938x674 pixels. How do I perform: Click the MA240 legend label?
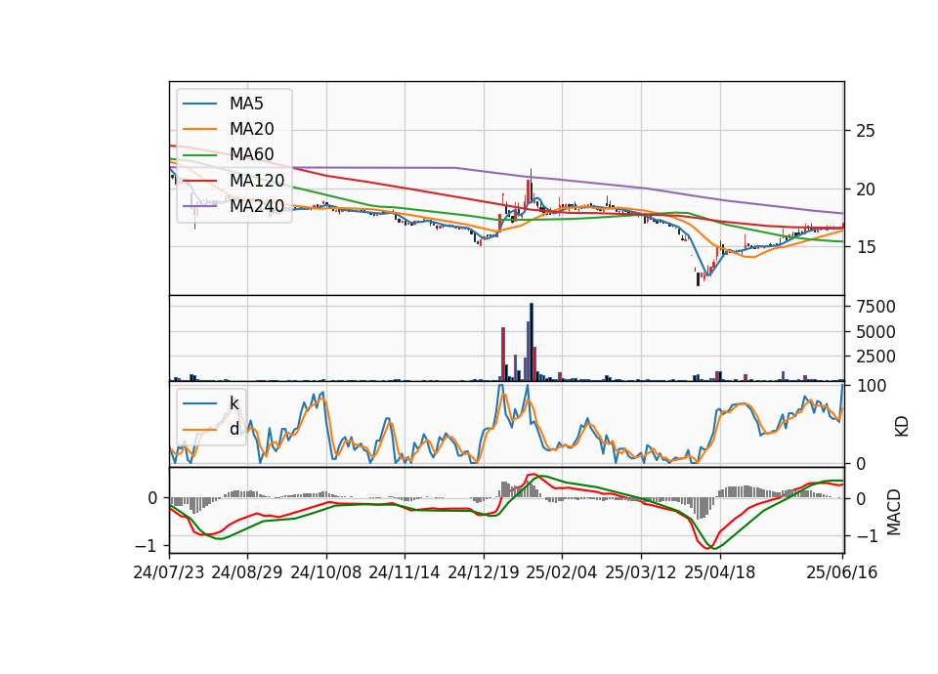(257, 206)
